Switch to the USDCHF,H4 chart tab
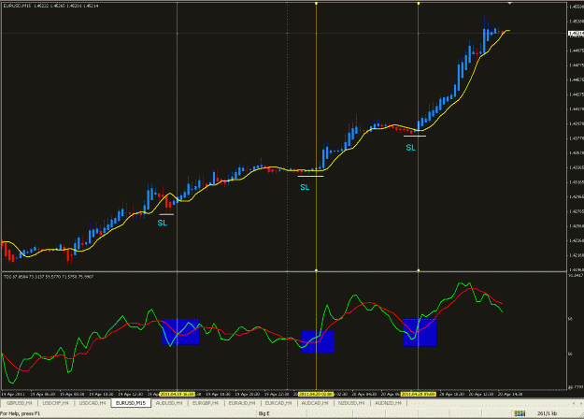The image size is (584, 419). coord(55,403)
